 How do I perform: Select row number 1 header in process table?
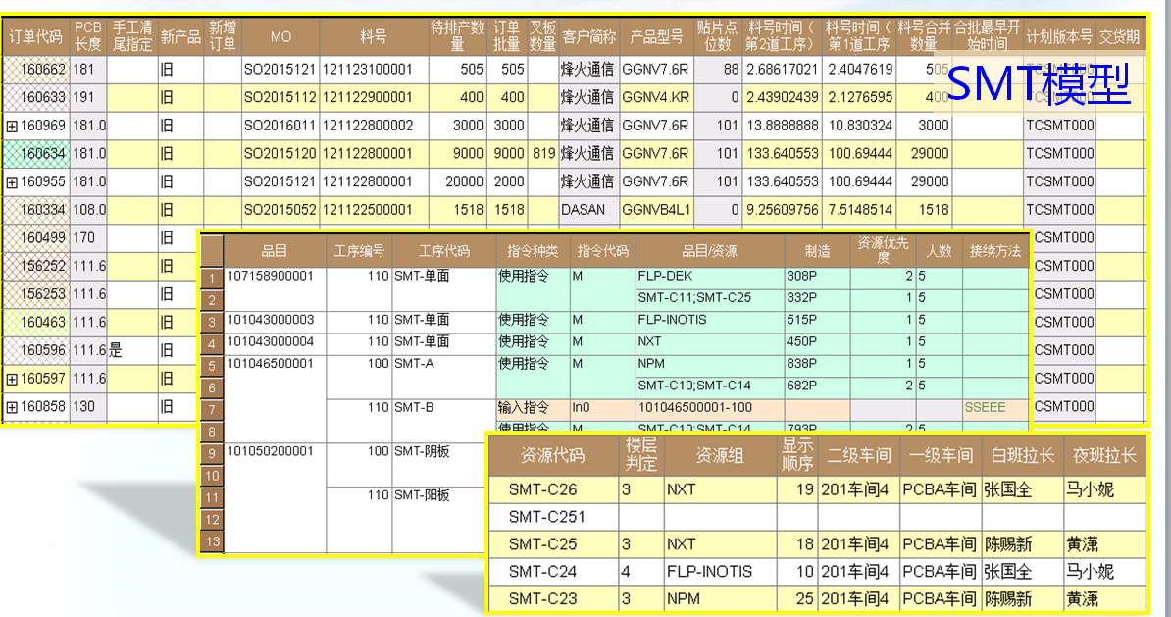pos(212,279)
